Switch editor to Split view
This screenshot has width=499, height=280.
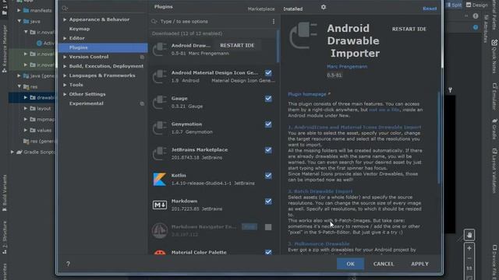pyautogui.click(x=454, y=5)
